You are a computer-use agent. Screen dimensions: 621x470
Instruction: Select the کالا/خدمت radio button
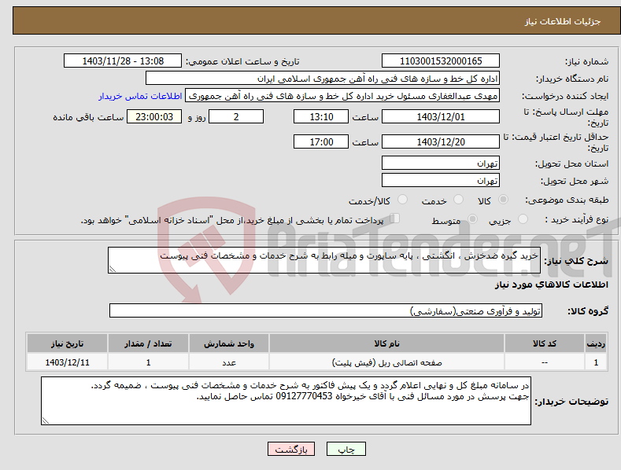(402, 200)
